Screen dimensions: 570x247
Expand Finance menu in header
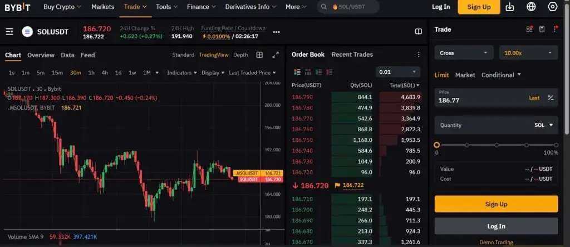202,7
